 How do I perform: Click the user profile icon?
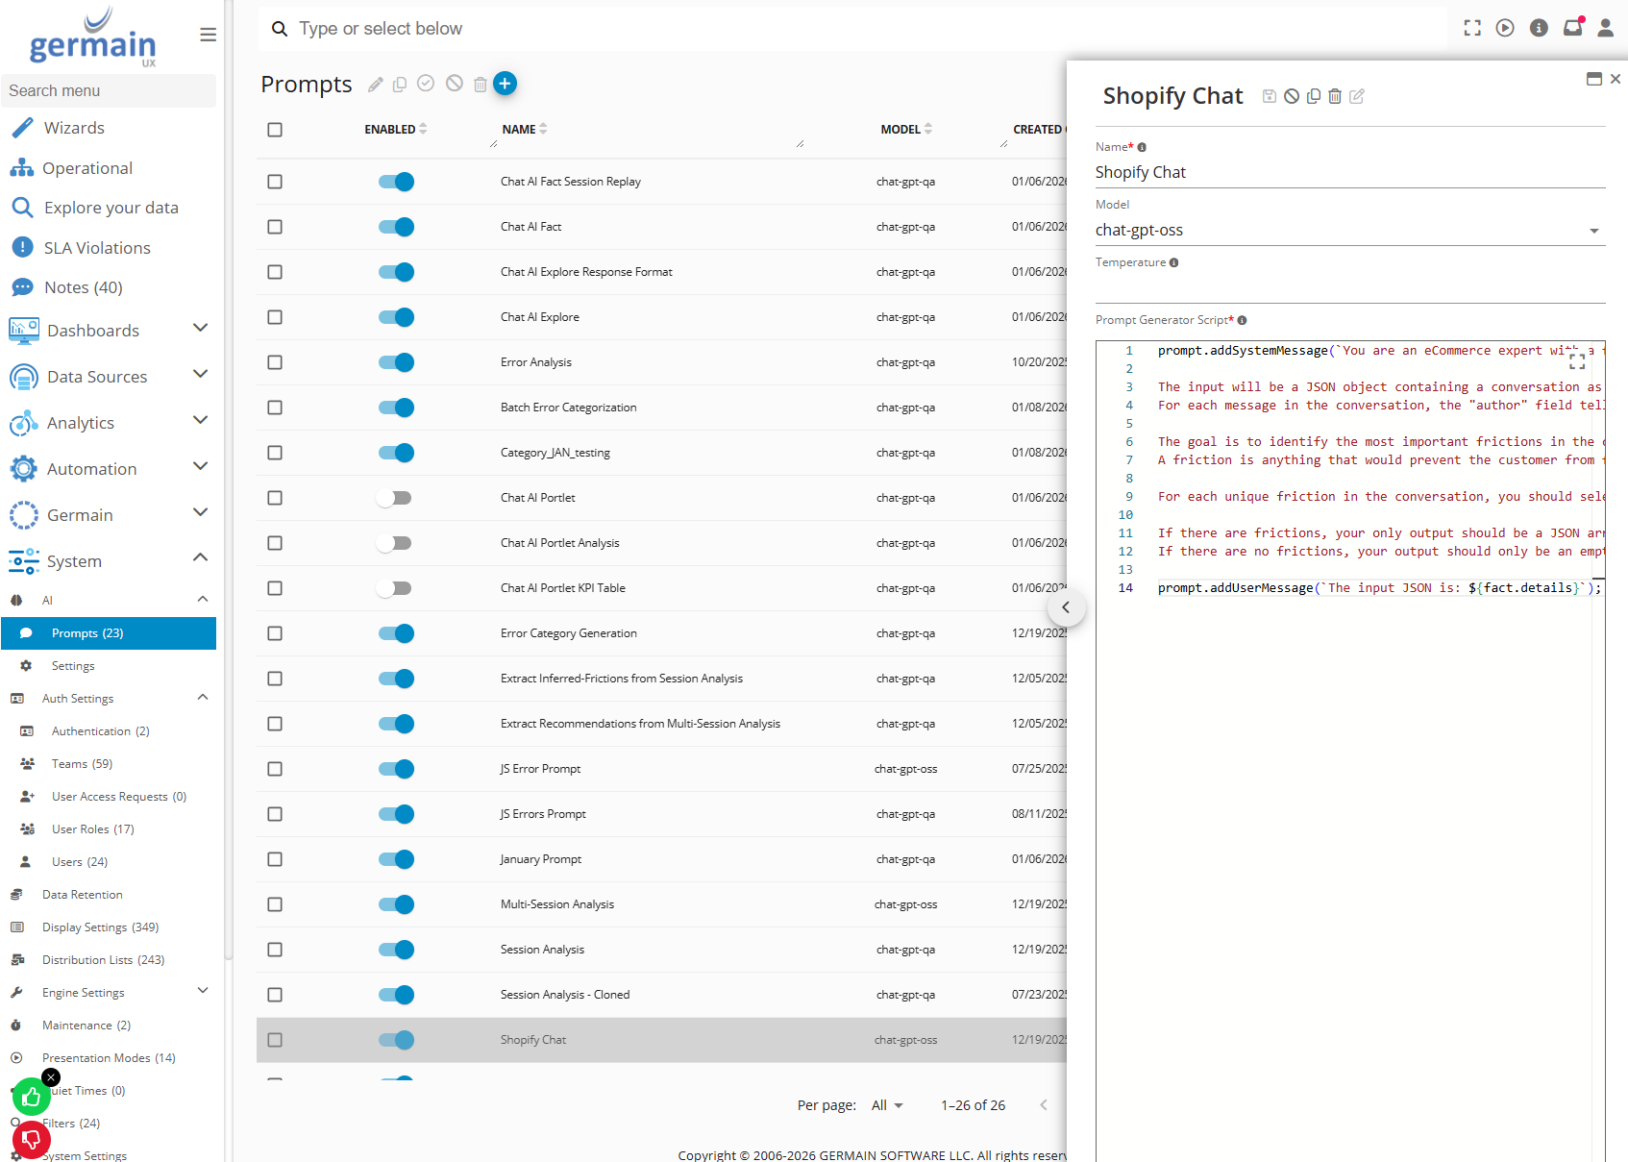coord(1605,28)
